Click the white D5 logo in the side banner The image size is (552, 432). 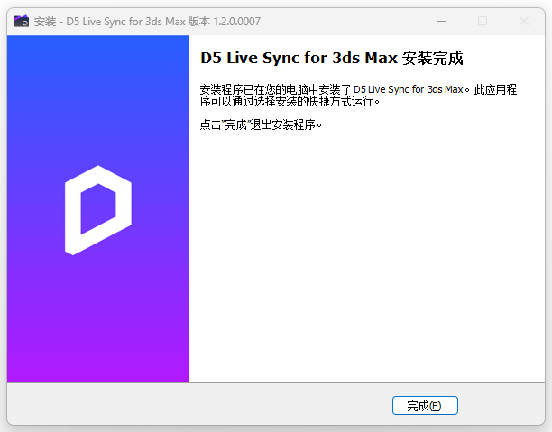[x=98, y=210]
